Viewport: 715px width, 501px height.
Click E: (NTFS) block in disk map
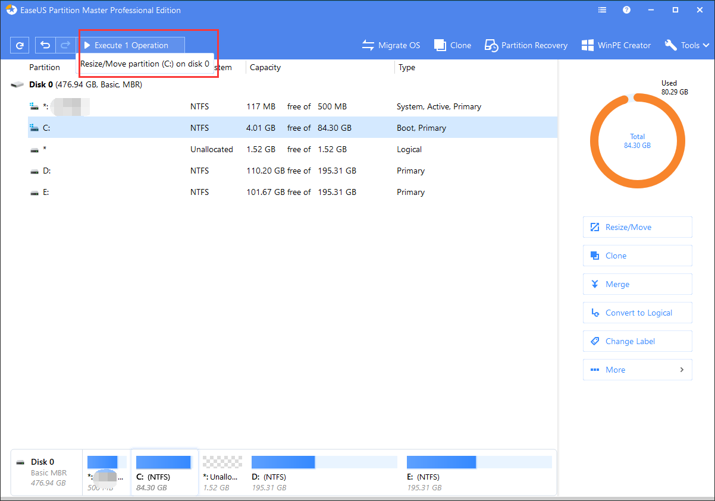(479, 472)
